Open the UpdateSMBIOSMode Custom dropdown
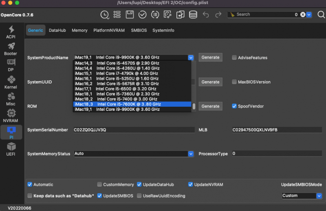 tap(319, 196)
